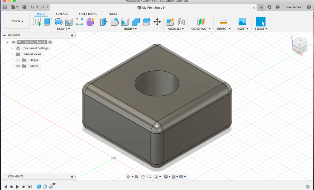Click the timeline history marker

coord(54,185)
